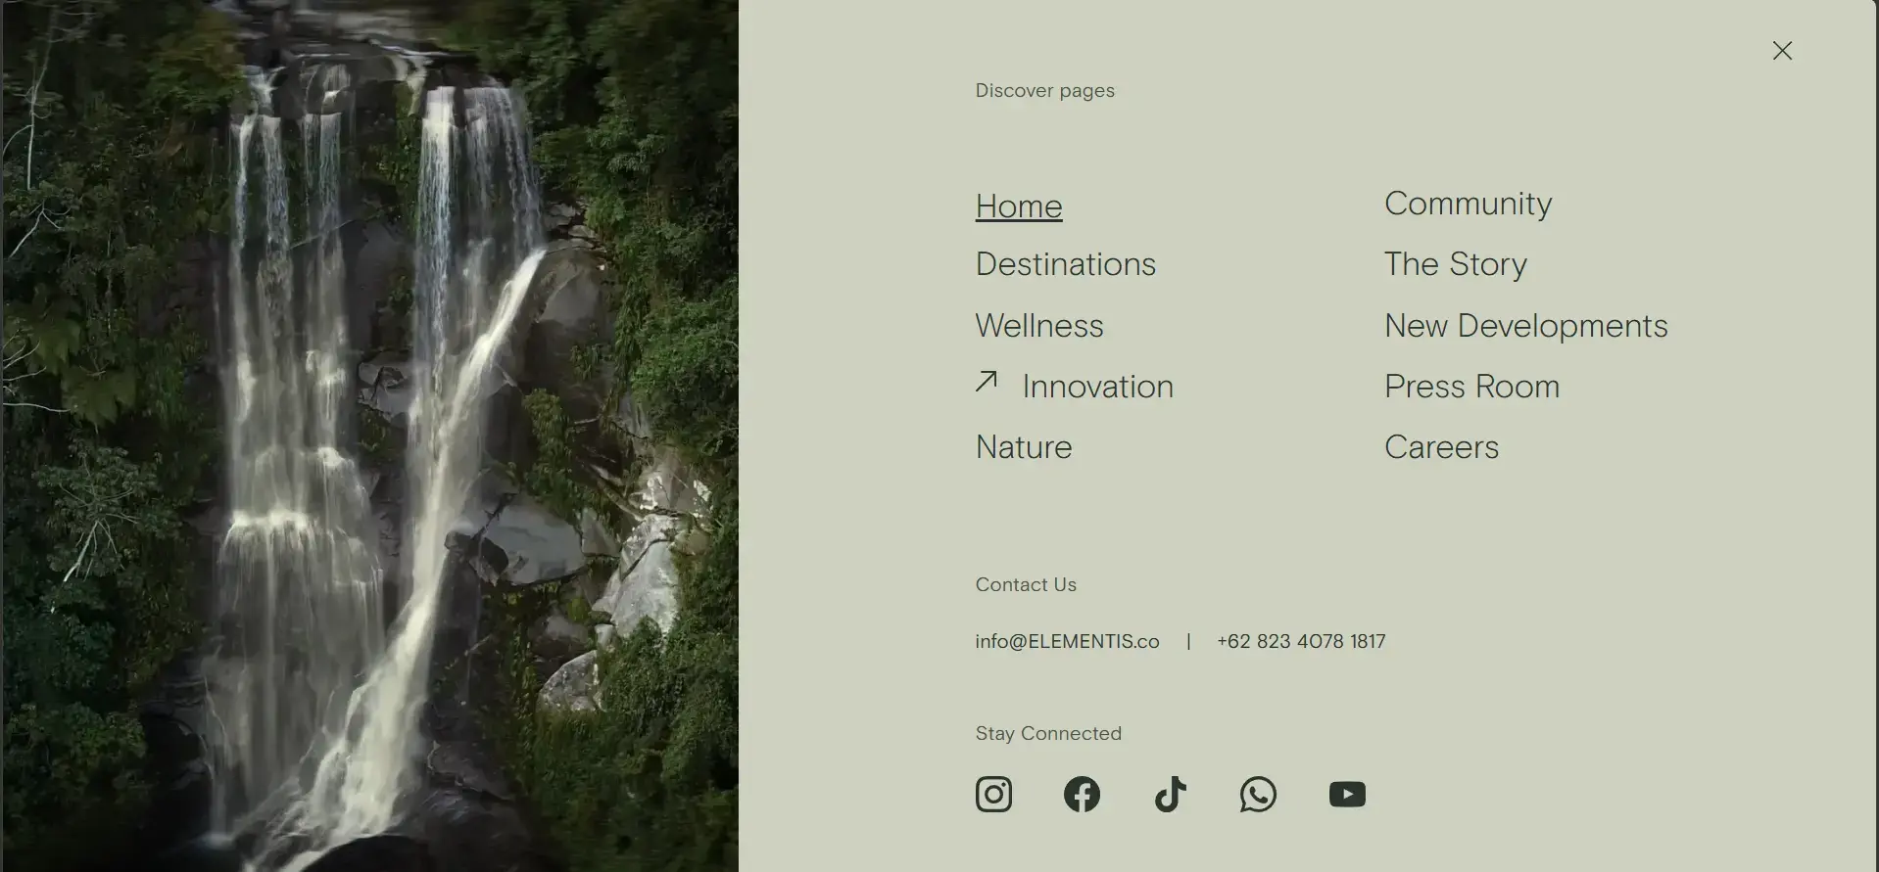Visit the YouTube channel icon
The width and height of the screenshot is (1879, 872).
[x=1347, y=794]
